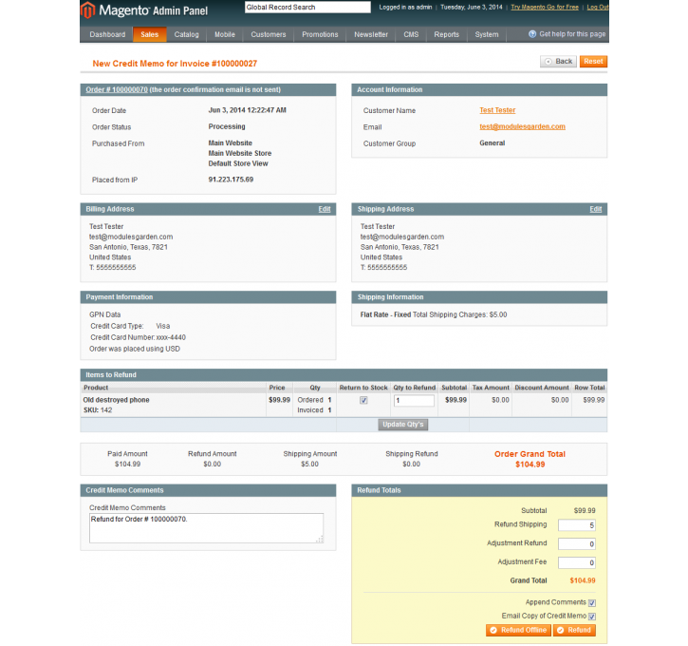The width and height of the screenshot is (688, 646).
Task: Click the Credit Card Number xxxx-4440 text
Action: click(x=138, y=337)
